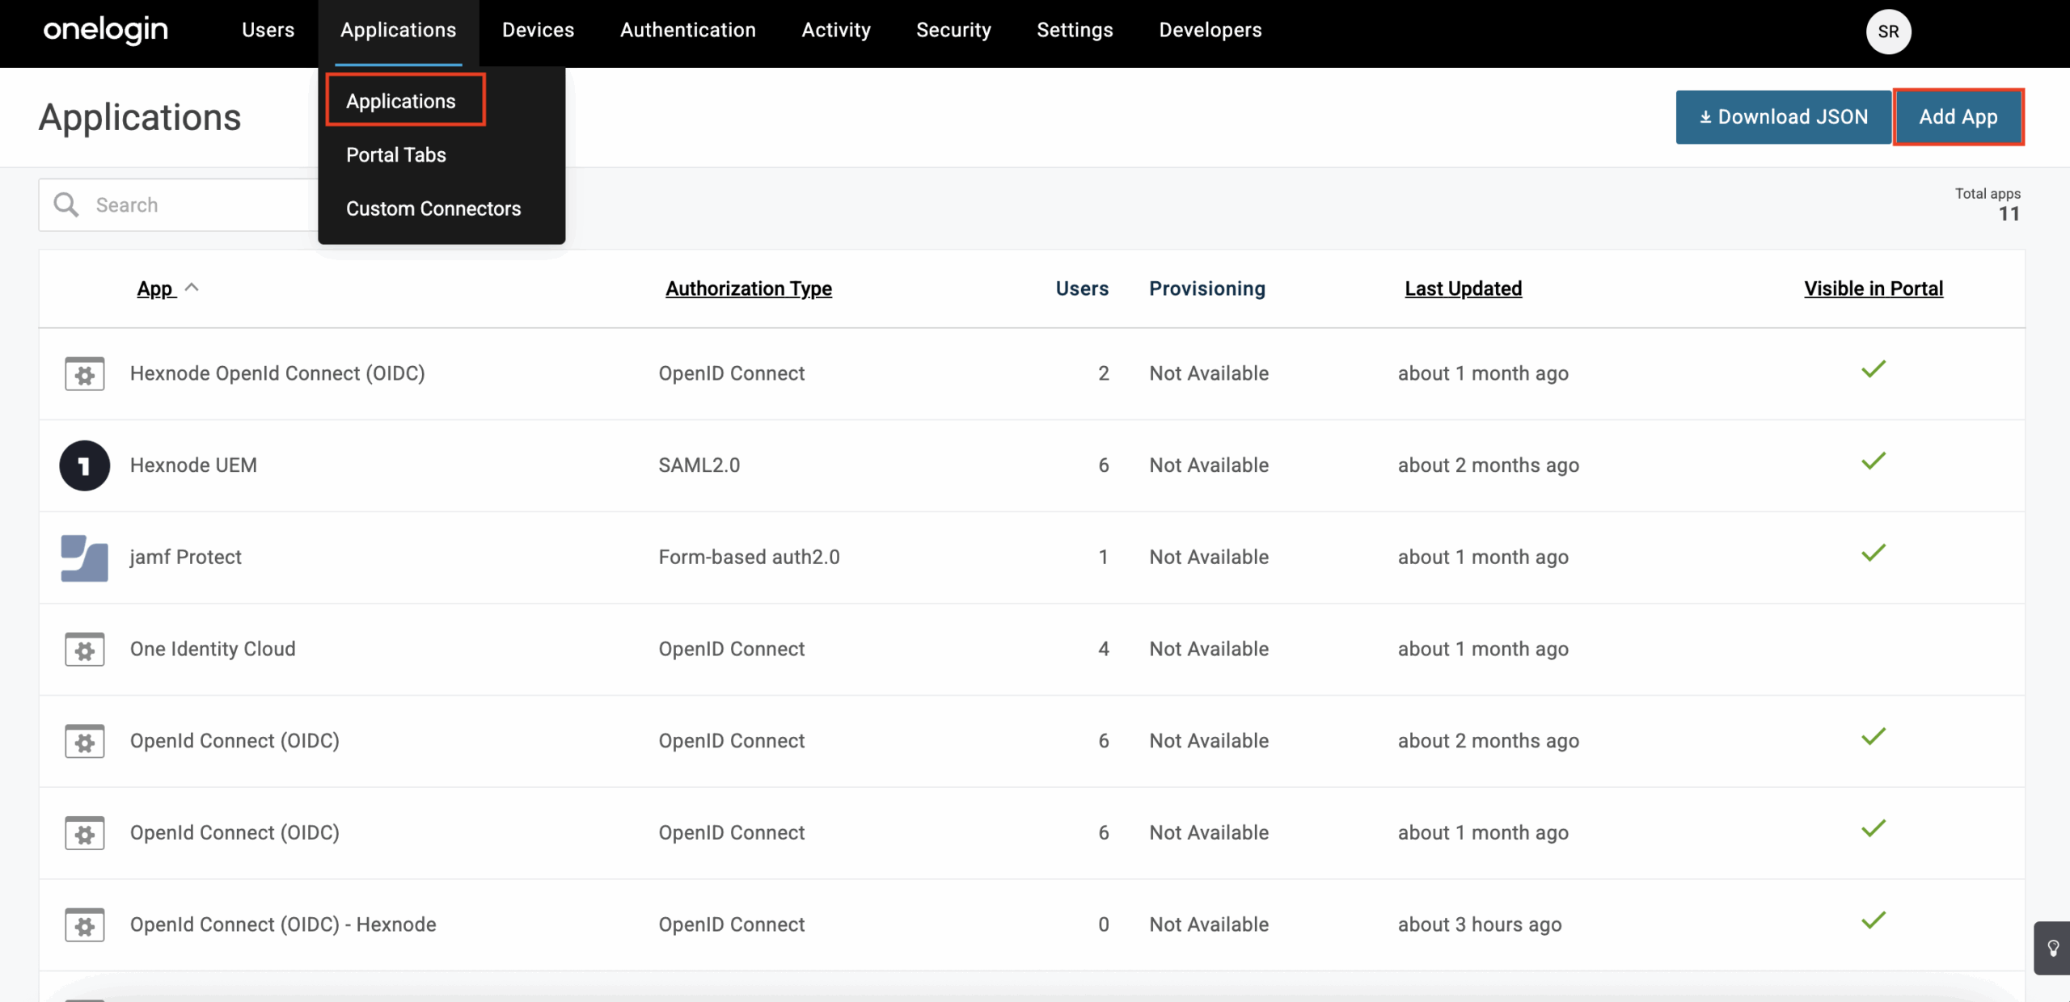2070x1002 pixels.
Task: Click the lightbulb help icon
Action: (2052, 948)
